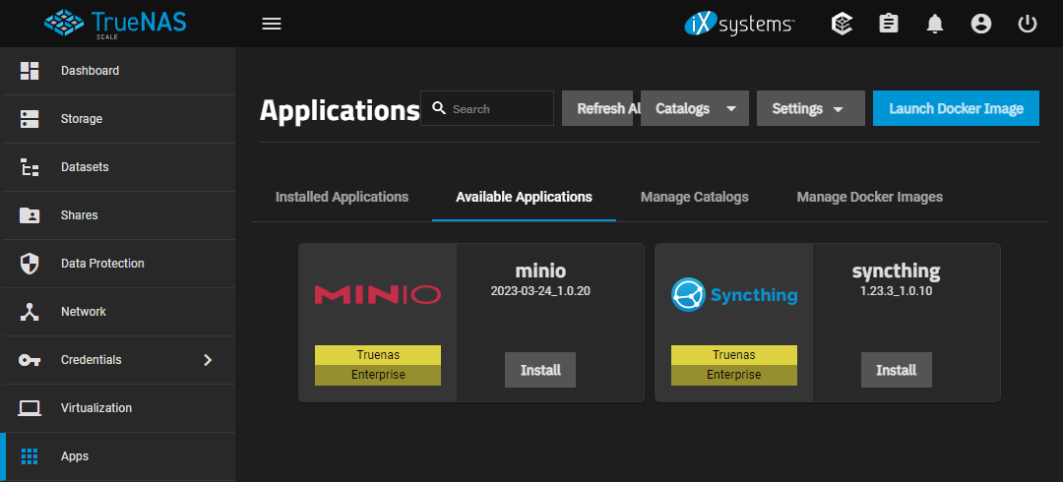Screen dimensions: 1063x482
Task: Open the clipboard tasks icon
Action: 889,24
